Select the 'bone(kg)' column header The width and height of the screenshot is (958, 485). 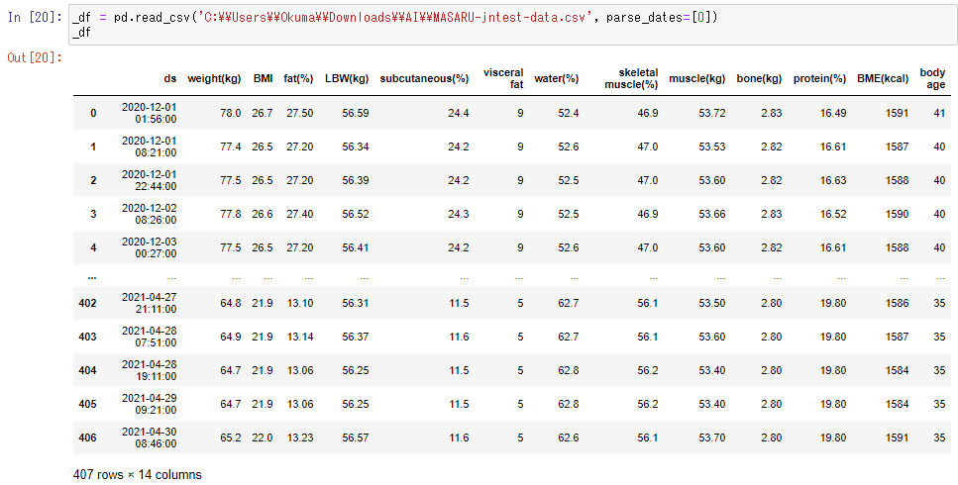click(x=760, y=79)
